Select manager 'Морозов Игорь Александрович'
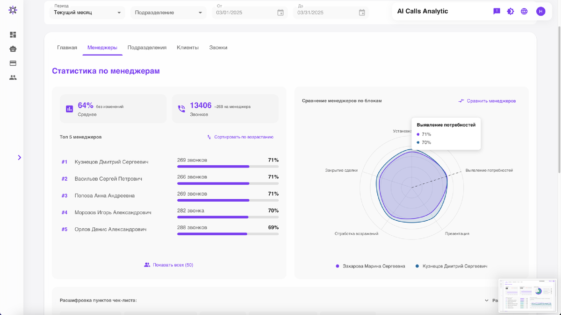561x315 pixels. pyautogui.click(x=113, y=212)
